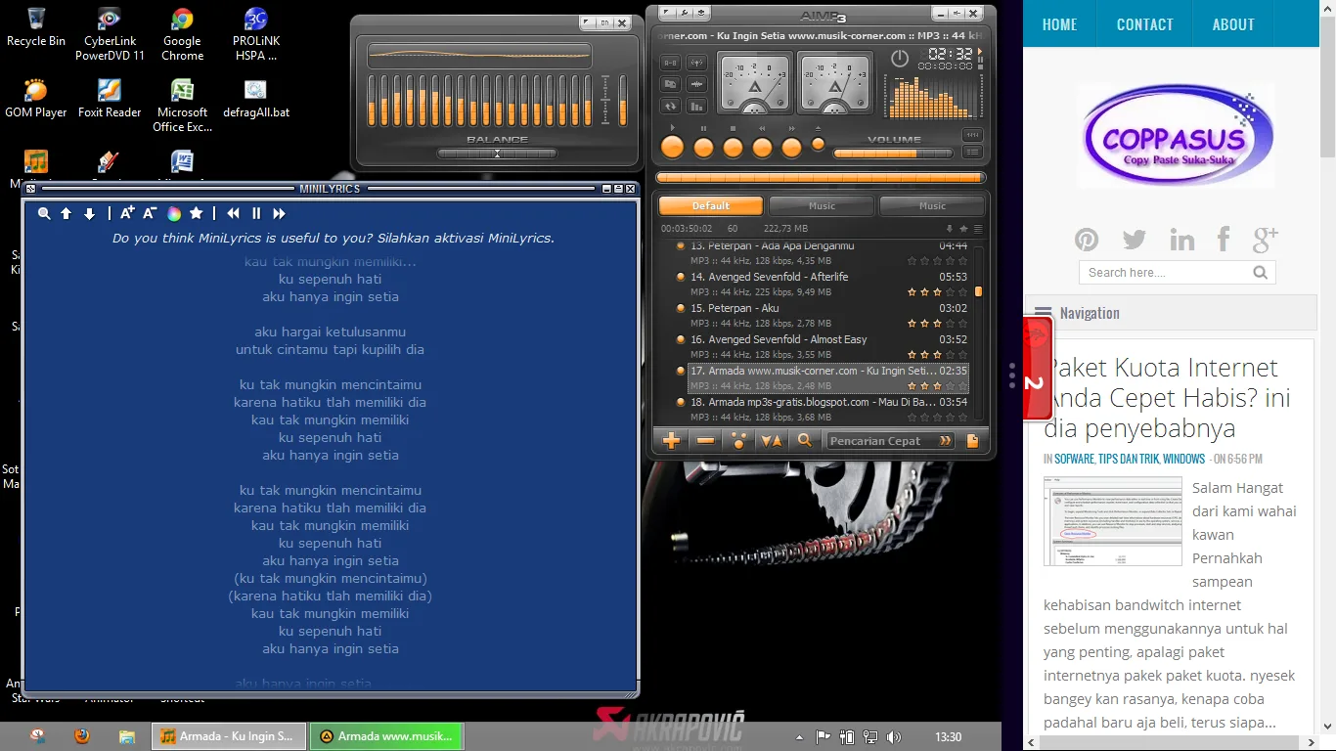
Task: Click the MiniLyrics up arrow icon
Action: coord(67,213)
